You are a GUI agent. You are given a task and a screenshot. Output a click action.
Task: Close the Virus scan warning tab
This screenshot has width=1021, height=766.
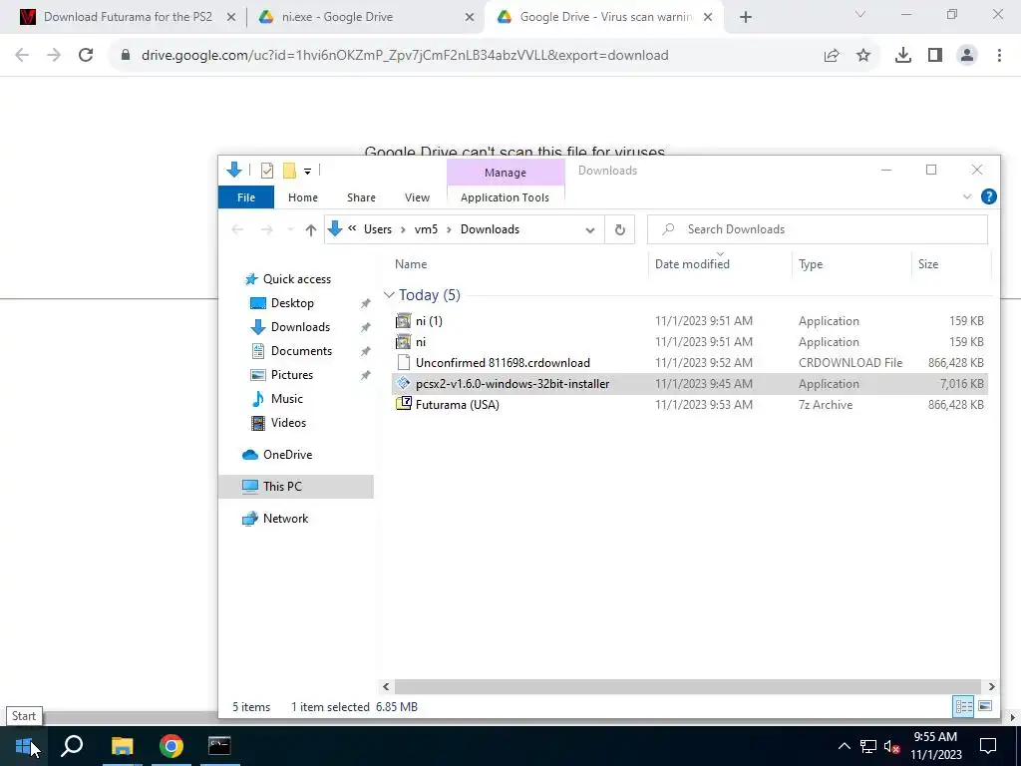709,18
